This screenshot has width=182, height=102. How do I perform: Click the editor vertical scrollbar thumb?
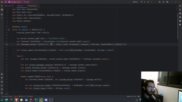pos(177,26)
